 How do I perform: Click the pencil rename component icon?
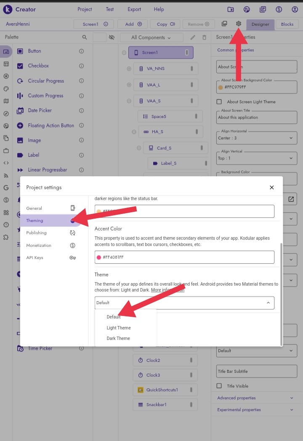[x=193, y=37]
